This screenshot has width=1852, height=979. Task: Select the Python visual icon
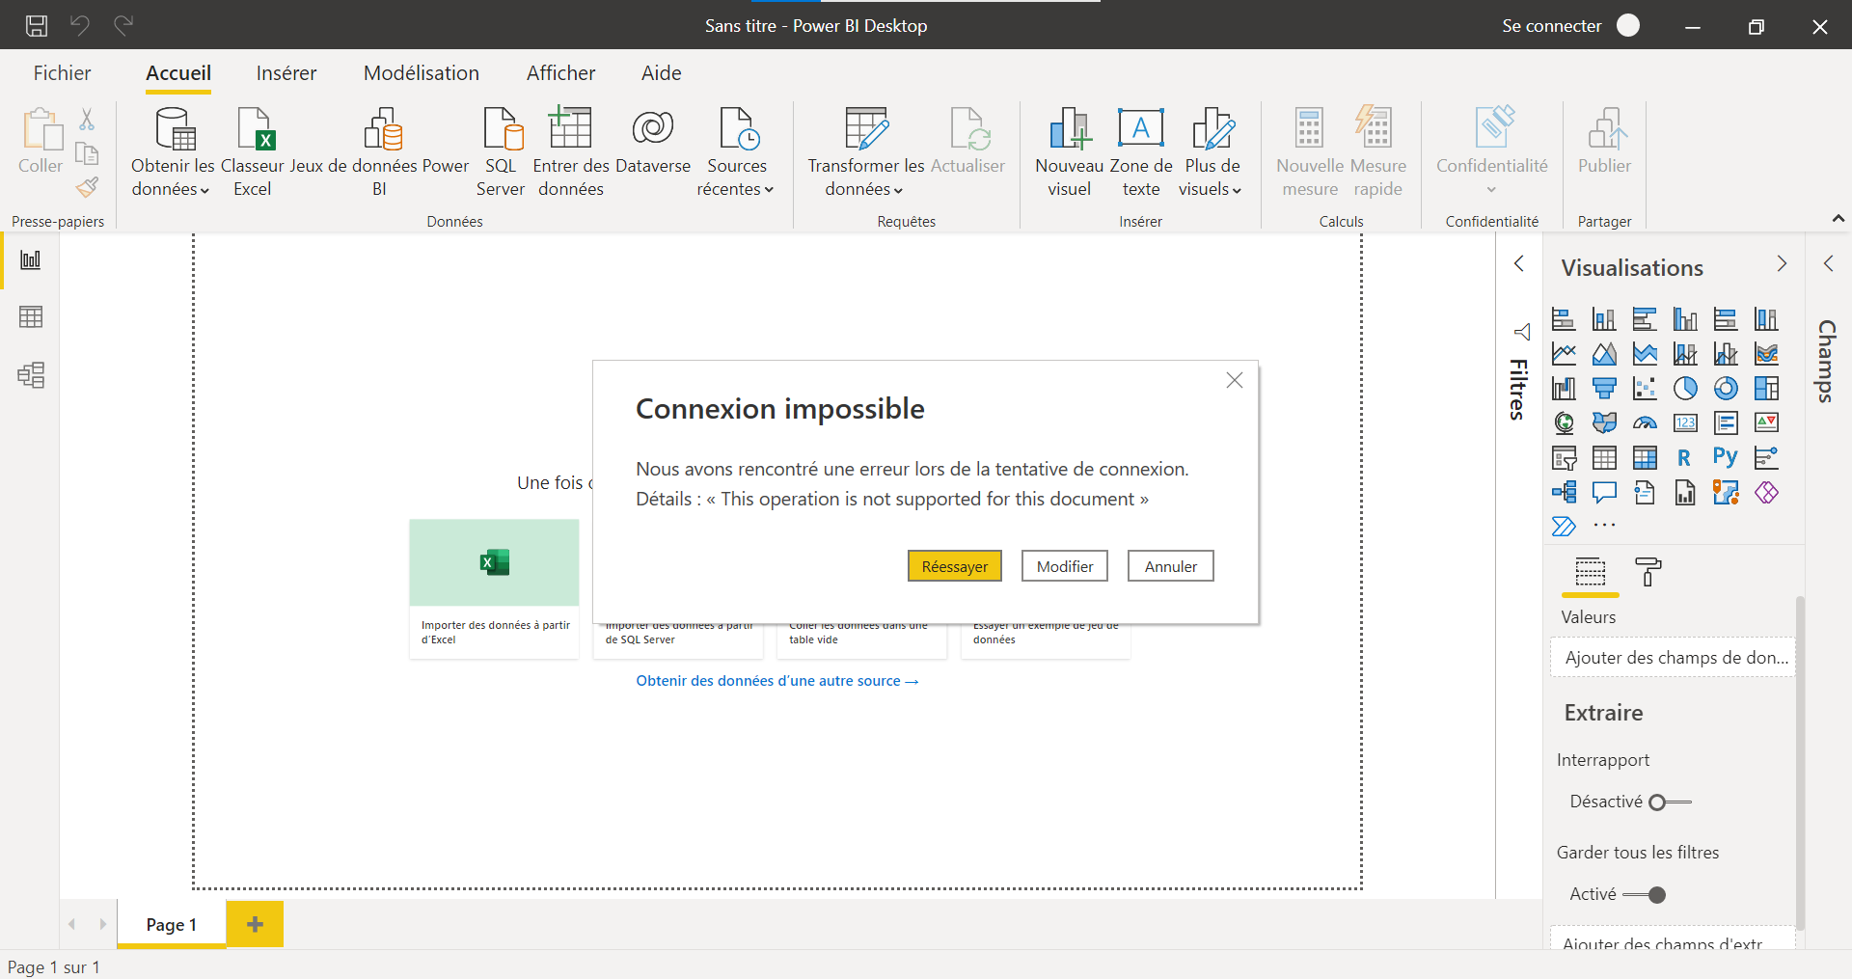[1726, 457]
